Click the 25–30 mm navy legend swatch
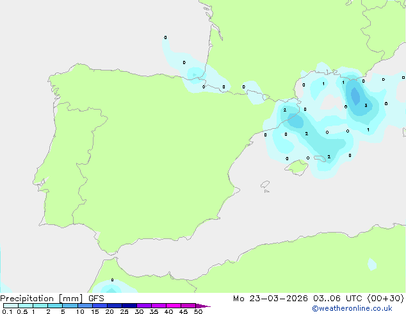Screen dimensions: 406x314 coord(129,306)
